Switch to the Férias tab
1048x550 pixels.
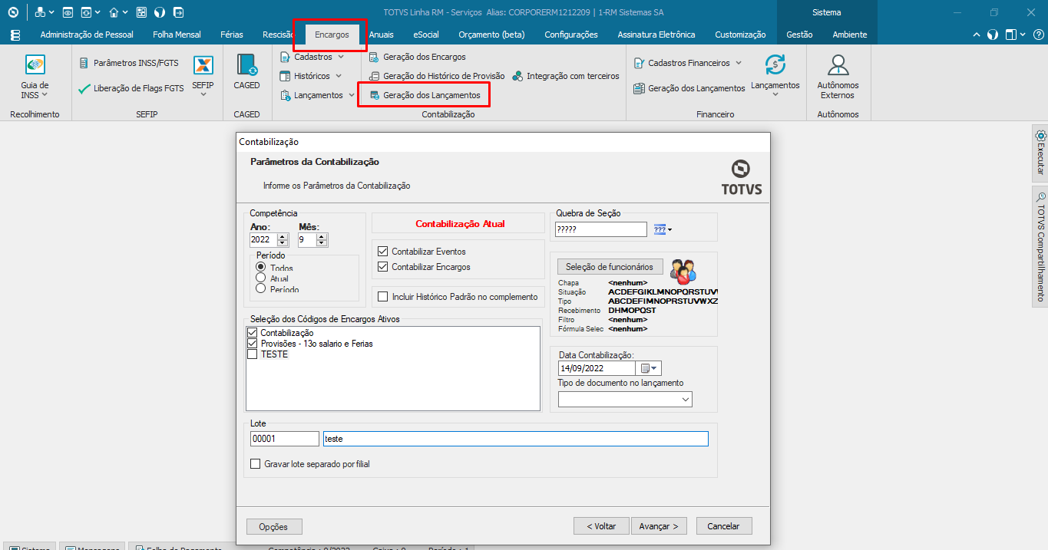point(232,35)
